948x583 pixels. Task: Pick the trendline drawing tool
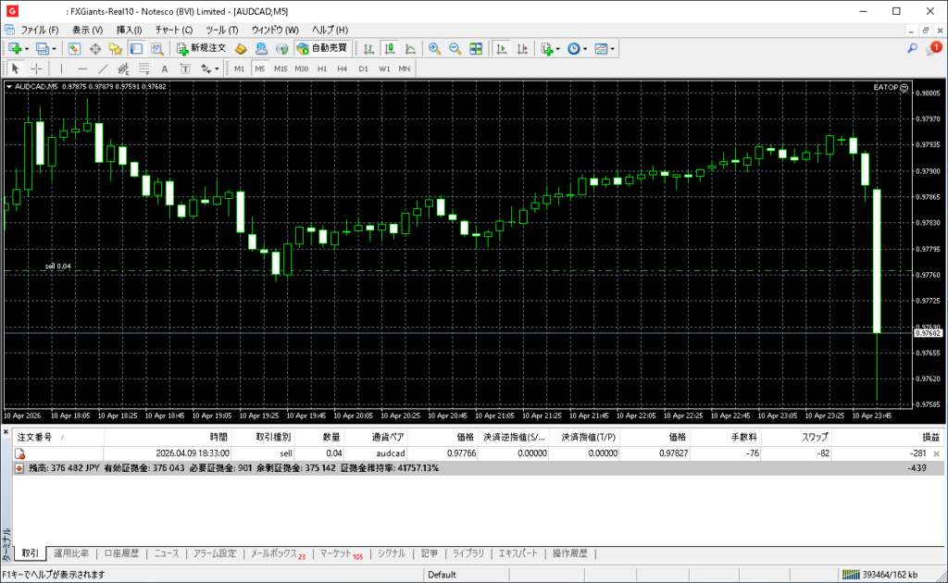103,68
